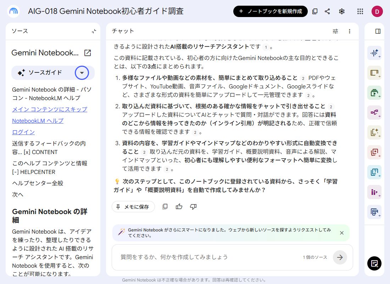Generate a video overview from studio sidebar
The width and height of the screenshot is (390, 284).
coord(374,93)
